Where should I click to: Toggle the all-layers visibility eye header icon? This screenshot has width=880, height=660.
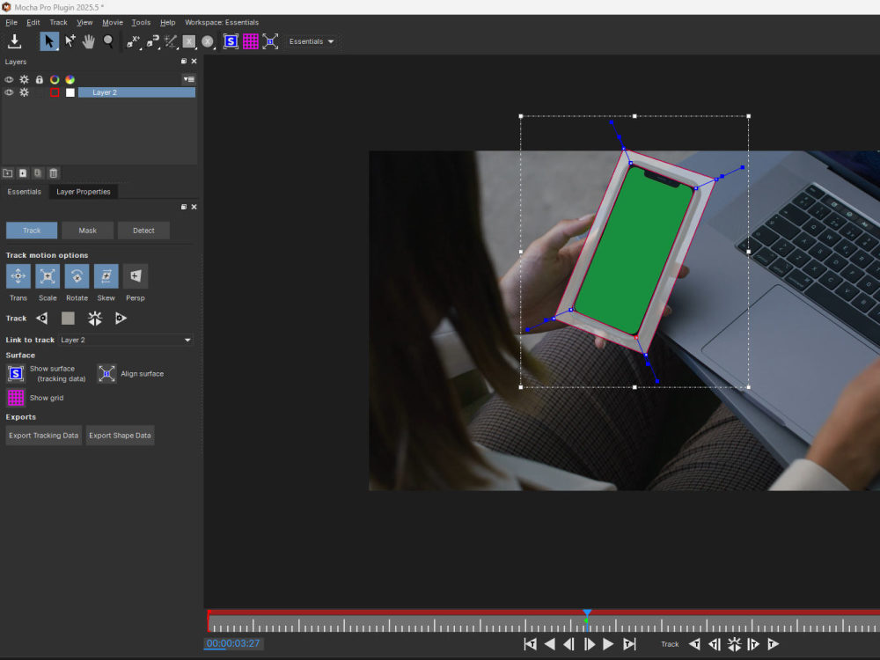tap(9, 80)
